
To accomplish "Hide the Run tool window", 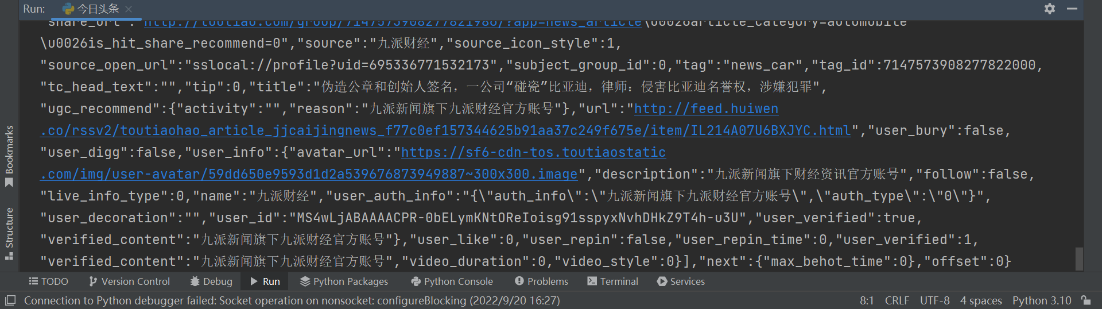I will click(1072, 9).
